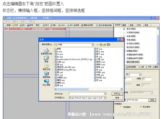Select 英文[按钮] in the control tree
161x119 pixels.
[x=131, y=29]
